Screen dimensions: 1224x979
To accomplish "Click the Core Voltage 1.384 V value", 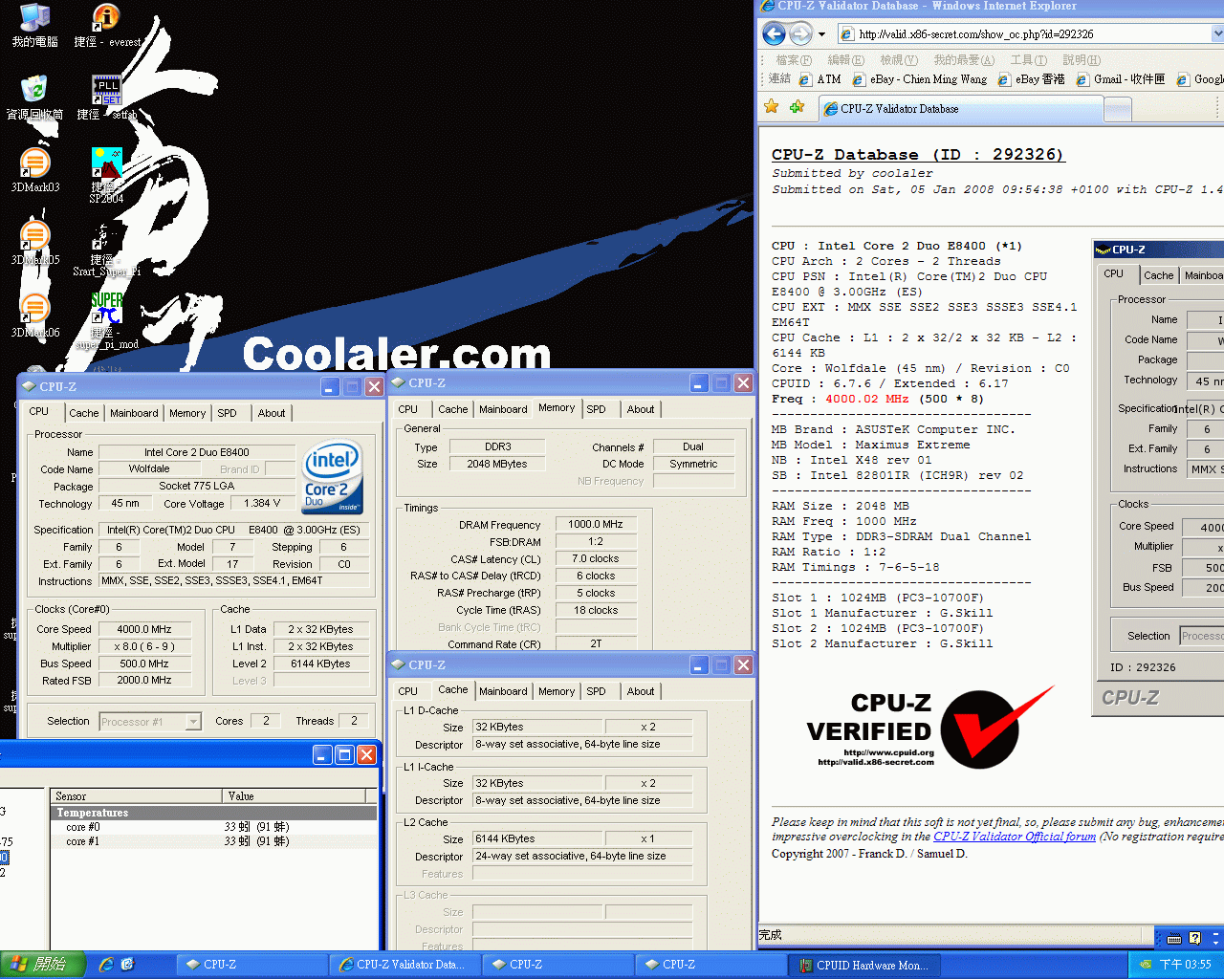I will pyautogui.click(x=262, y=503).
